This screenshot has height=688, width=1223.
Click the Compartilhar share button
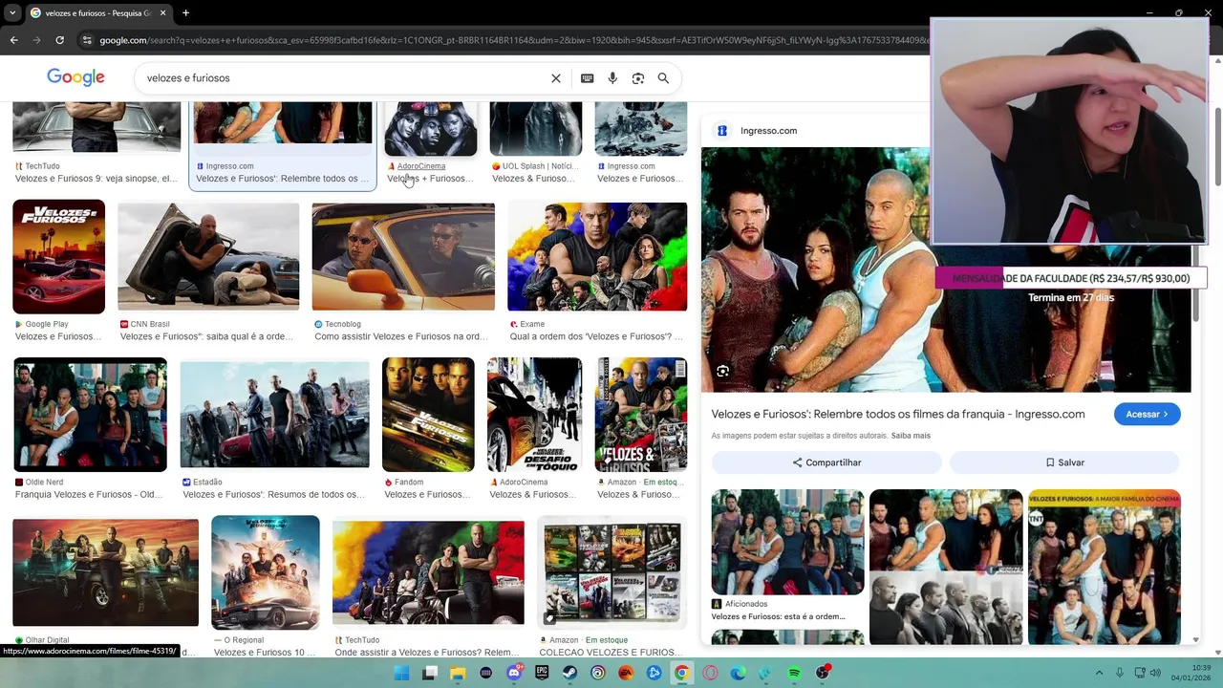tap(826, 462)
